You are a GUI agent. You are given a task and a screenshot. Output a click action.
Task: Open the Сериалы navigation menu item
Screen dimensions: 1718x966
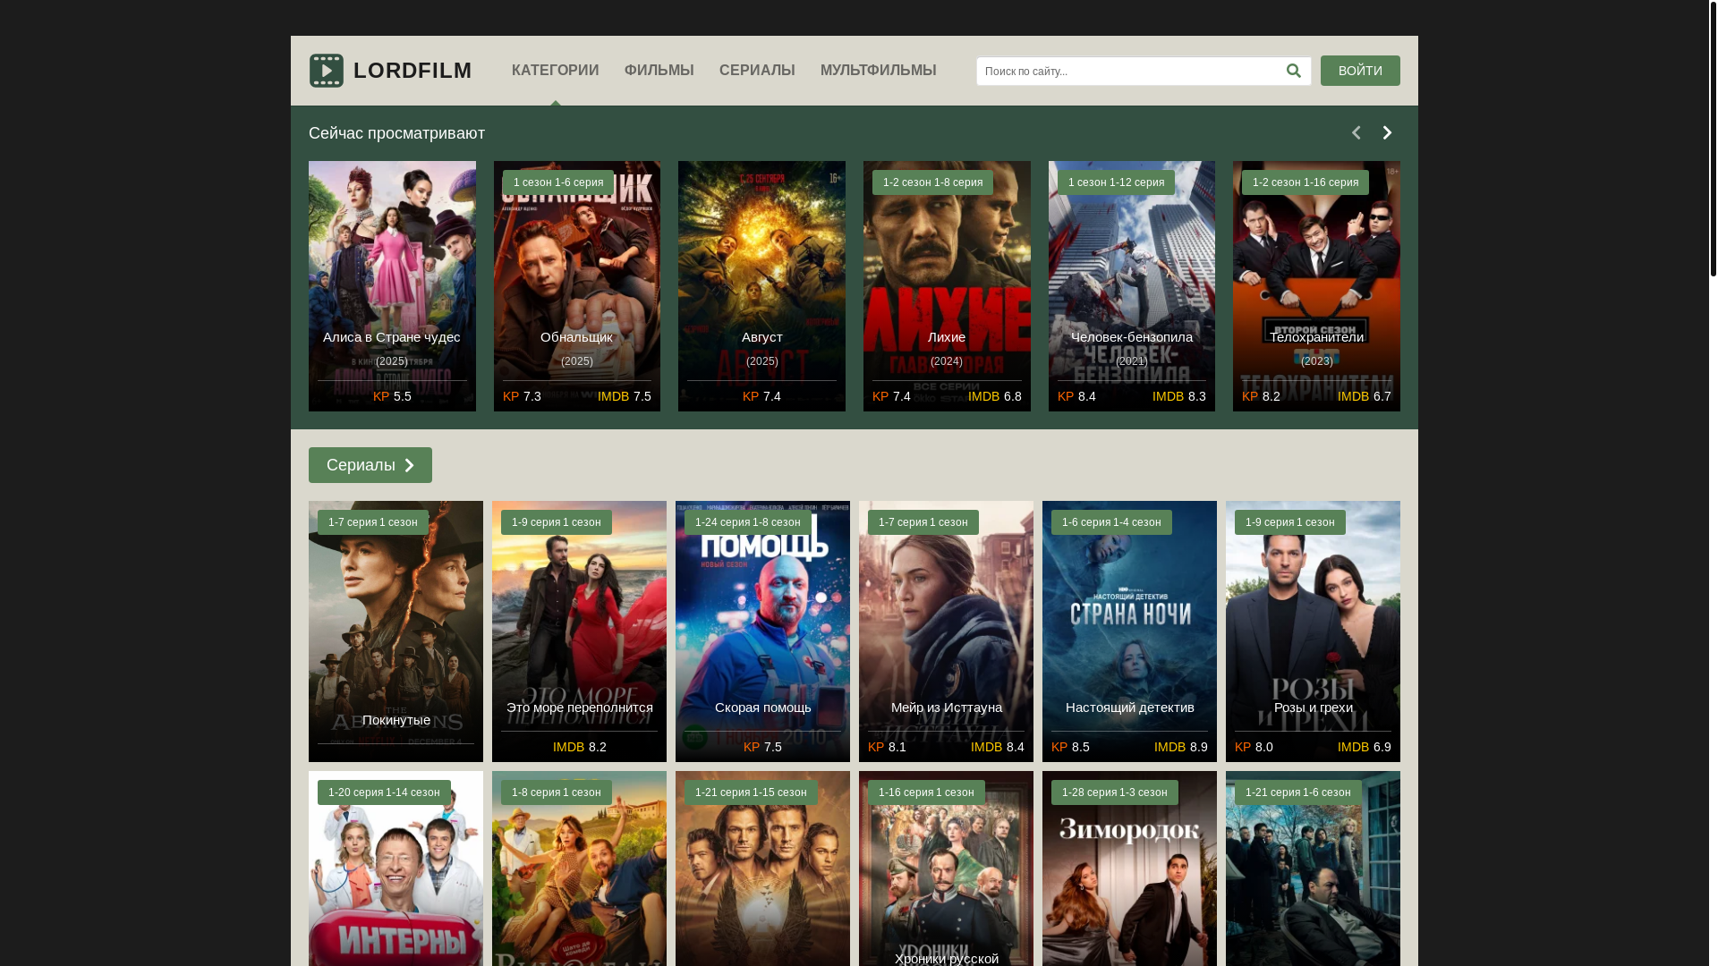pos(757,71)
